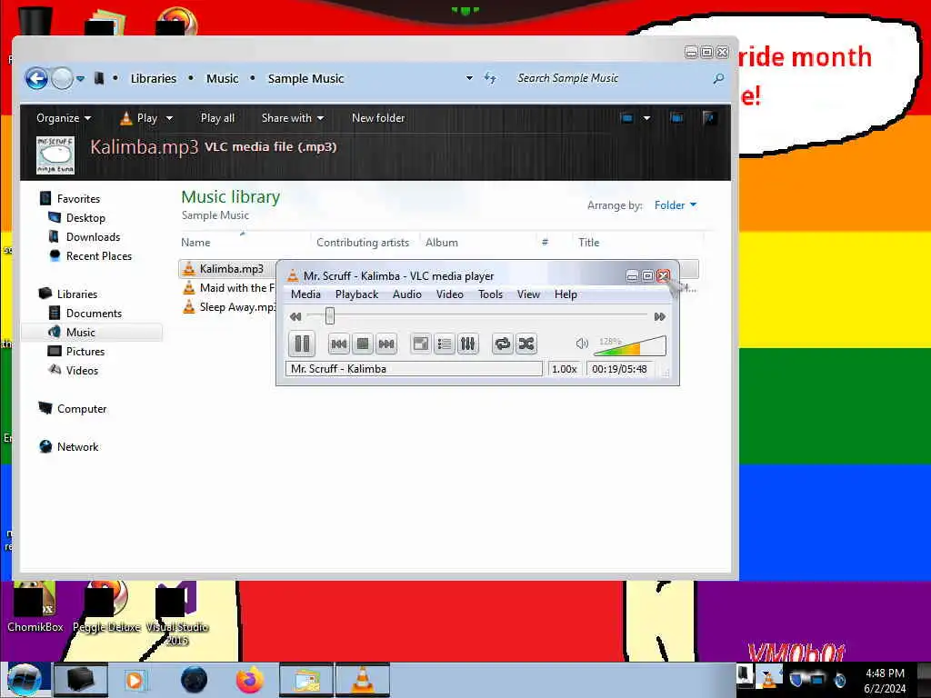Click the change view icon

tap(626, 117)
